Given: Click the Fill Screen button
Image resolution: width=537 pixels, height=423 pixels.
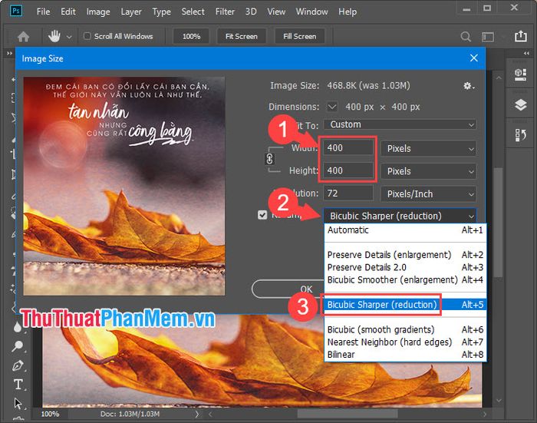Looking at the screenshot, I should click(300, 36).
